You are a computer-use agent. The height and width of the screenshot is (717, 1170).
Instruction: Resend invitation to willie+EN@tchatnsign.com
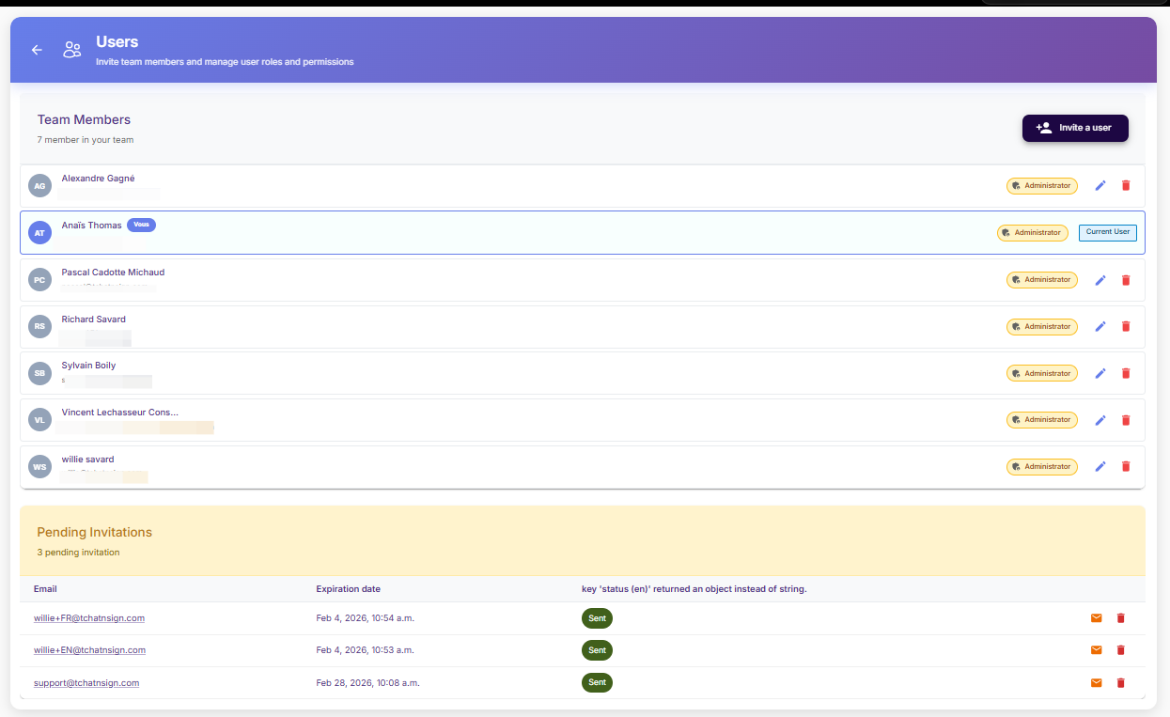[x=1096, y=650]
